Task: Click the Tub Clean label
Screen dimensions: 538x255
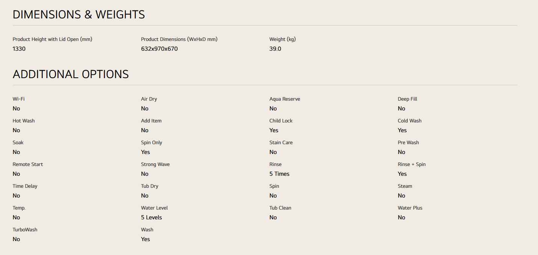Action: coord(280,208)
